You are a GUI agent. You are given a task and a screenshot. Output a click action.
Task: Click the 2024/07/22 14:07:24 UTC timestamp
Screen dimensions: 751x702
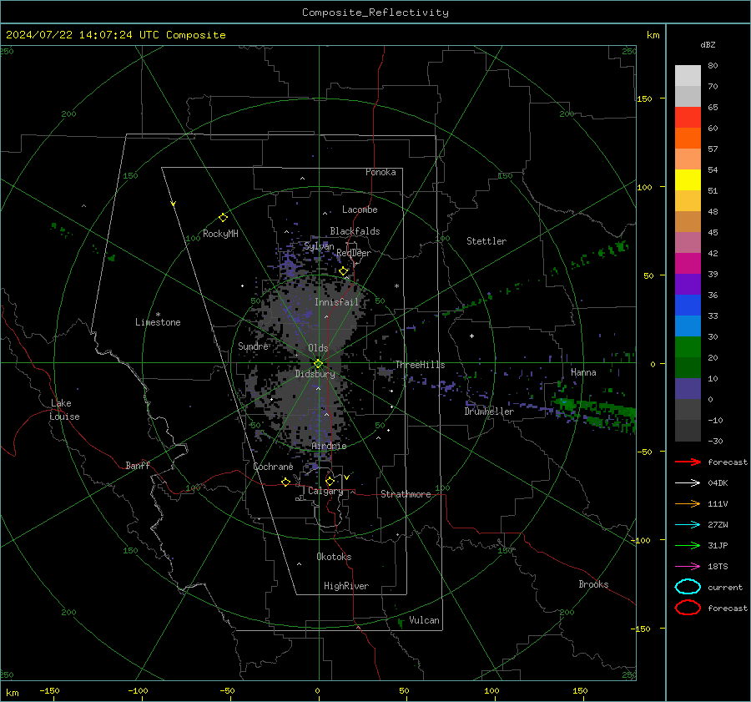(x=116, y=35)
